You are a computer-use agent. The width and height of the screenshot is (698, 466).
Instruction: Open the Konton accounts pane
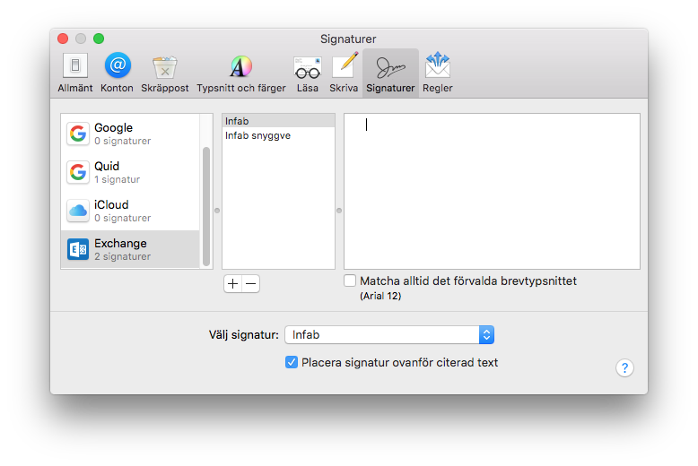(117, 73)
